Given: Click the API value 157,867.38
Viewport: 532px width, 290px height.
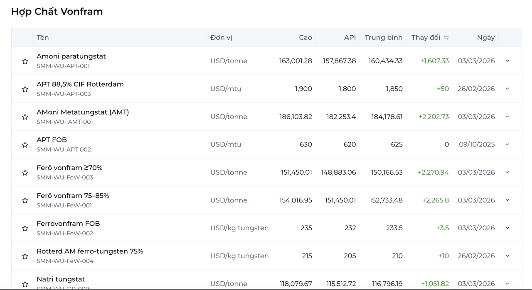Looking at the screenshot, I should tap(340, 61).
